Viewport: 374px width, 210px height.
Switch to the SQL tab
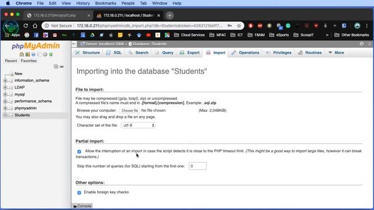click(x=114, y=52)
